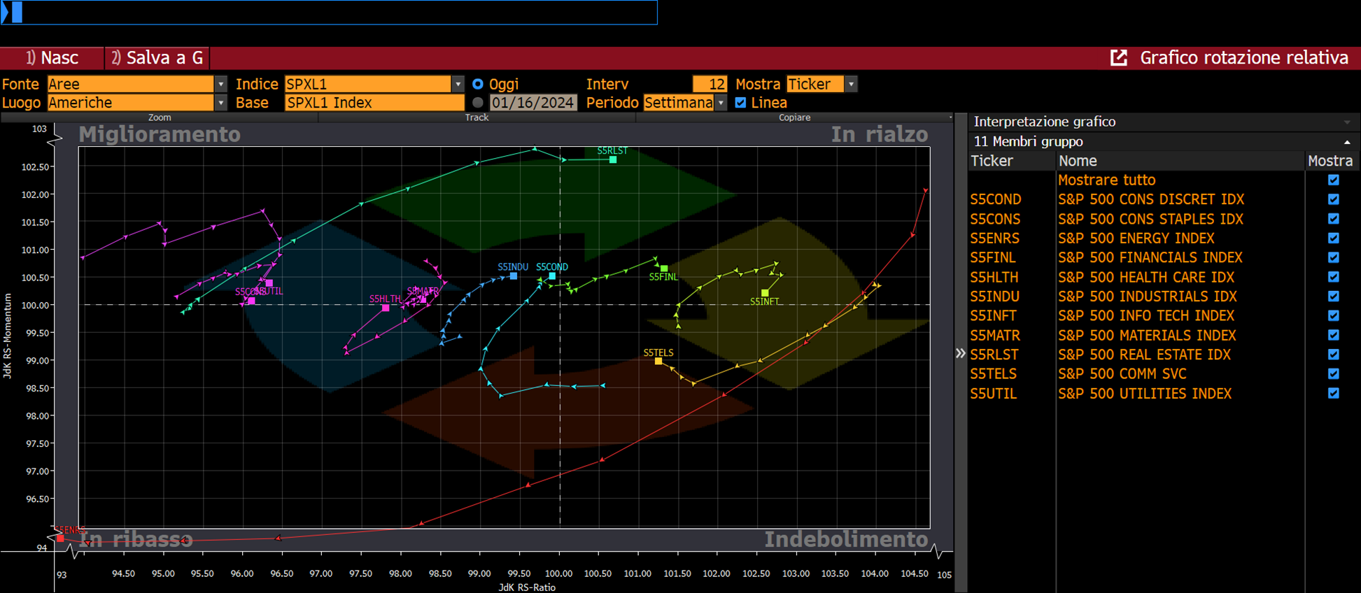Select the Oggi radio button
Image resolution: width=1361 pixels, height=593 pixels.
pyautogui.click(x=478, y=84)
